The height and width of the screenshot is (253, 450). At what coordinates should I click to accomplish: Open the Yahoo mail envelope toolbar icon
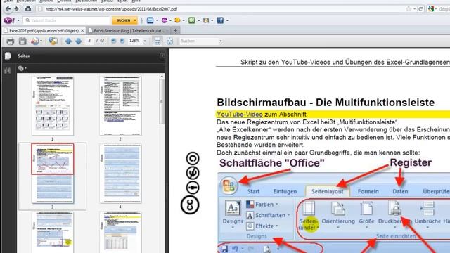point(150,20)
